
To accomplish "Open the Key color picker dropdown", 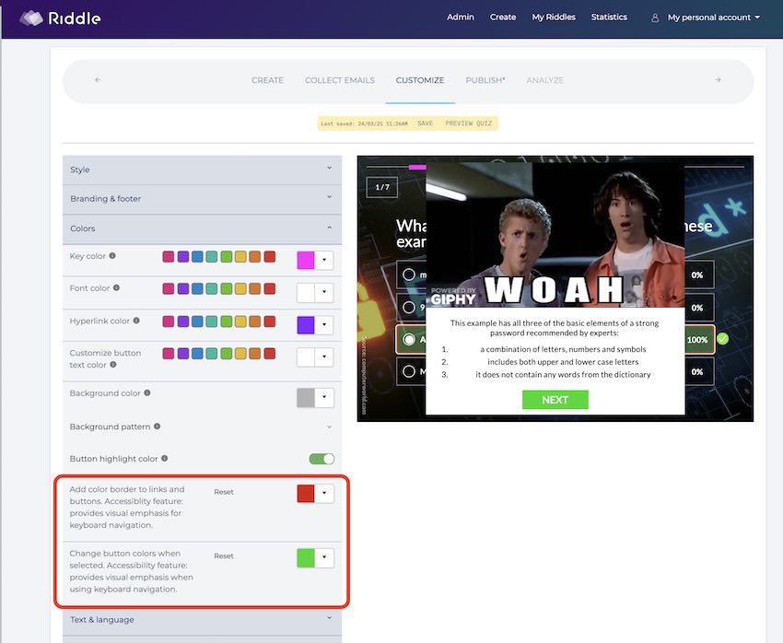I will [324, 260].
